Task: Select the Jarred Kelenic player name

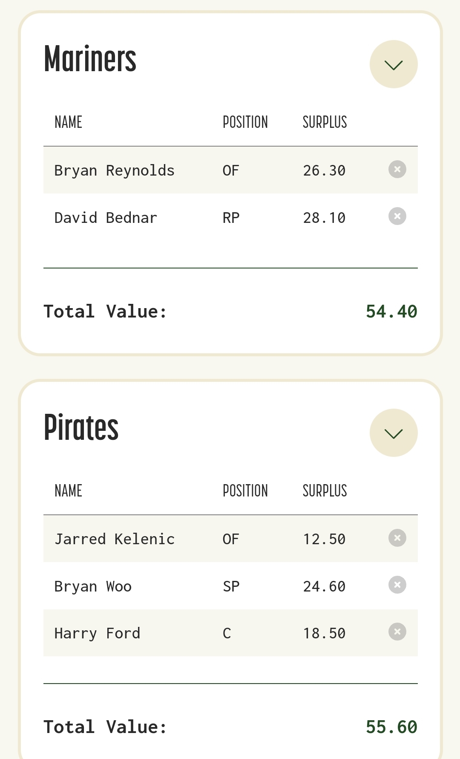Action: click(x=114, y=539)
